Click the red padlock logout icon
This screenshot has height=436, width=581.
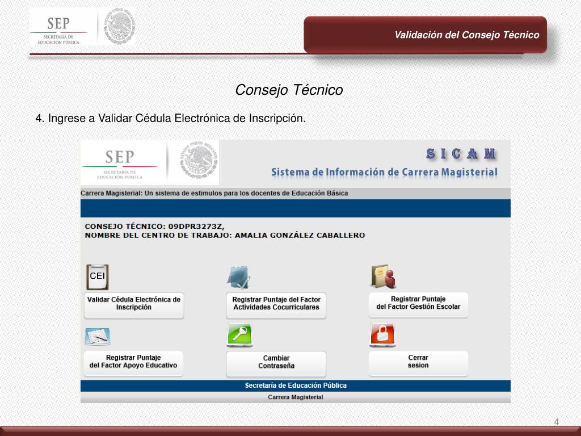pos(382,335)
